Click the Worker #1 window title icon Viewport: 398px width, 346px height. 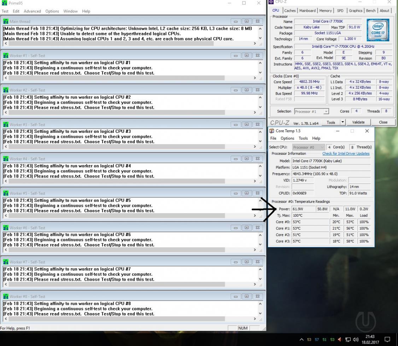coord(6,55)
